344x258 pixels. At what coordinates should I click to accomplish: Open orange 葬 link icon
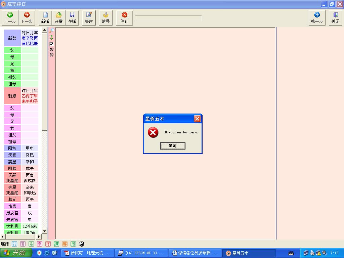coord(65,244)
